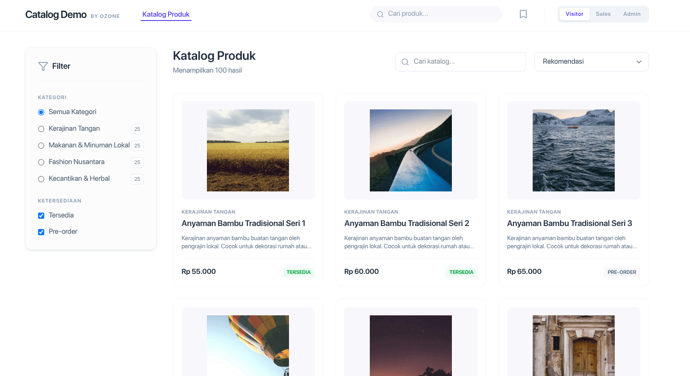Click the wheat field product image
This screenshot has height=376, width=690.
(x=248, y=150)
